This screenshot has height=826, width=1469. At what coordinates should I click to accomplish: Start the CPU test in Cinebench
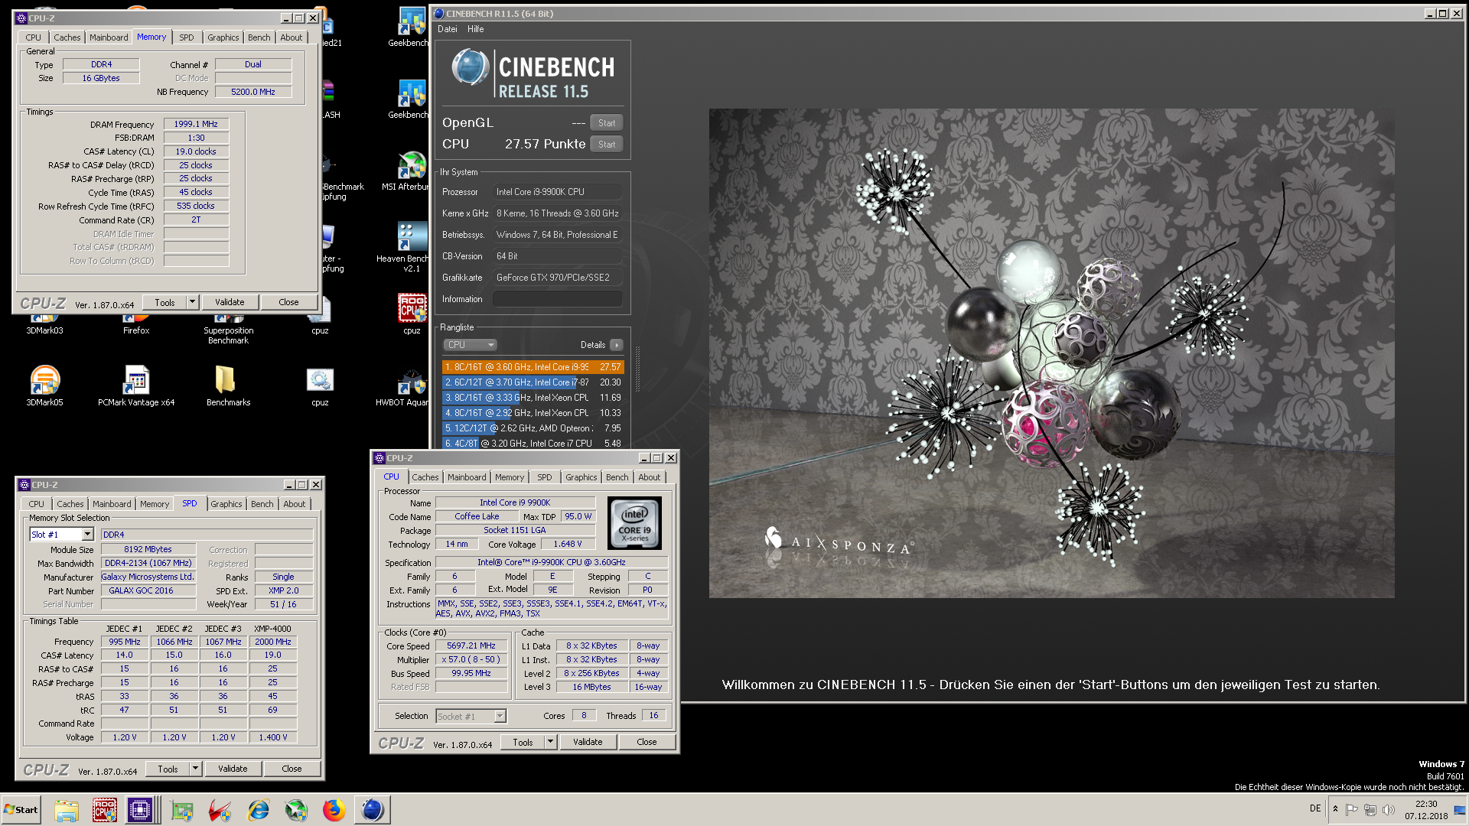point(607,144)
